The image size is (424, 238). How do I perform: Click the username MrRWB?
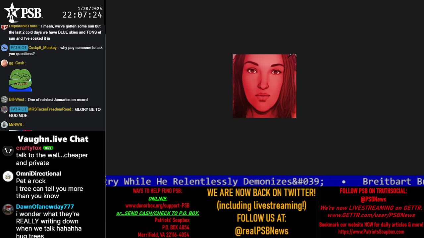[16, 125]
